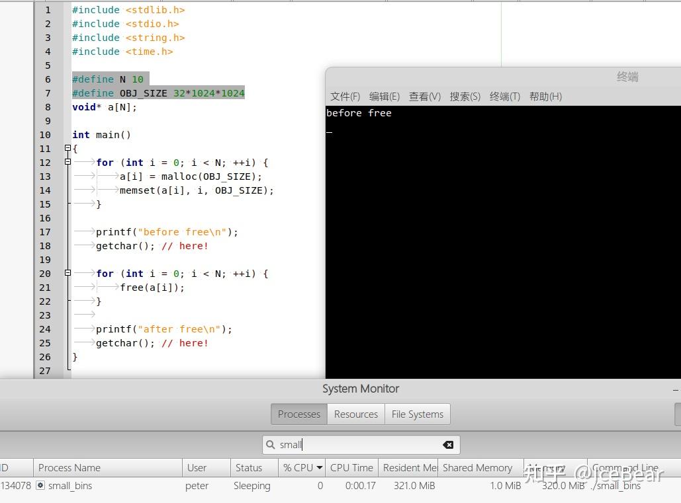Open the 搜索(S) menu in the terminal
Image resolution: width=681 pixels, height=503 pixels.
465,97
